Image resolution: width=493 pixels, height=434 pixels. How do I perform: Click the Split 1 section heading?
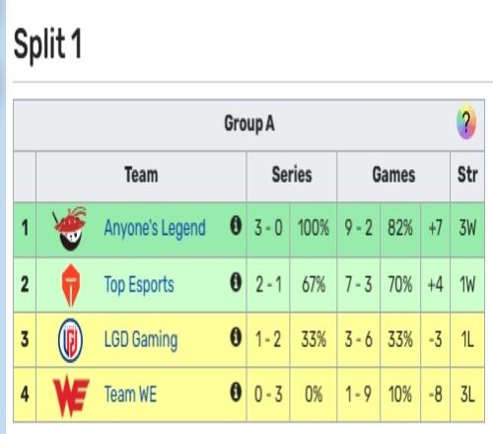[47, 44]
